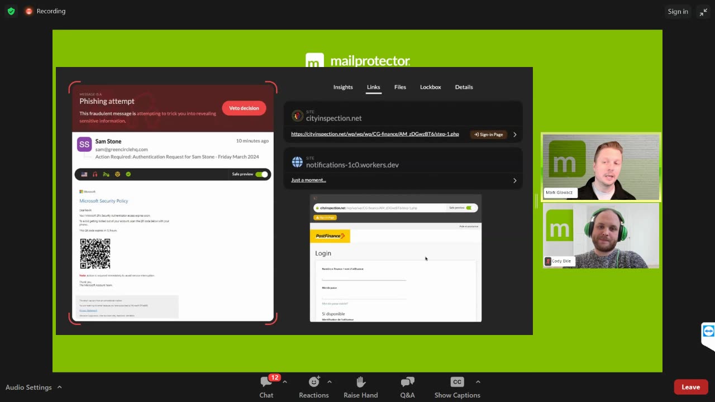Click the yellow Sign-in Page warning tag in the preview
The width and height of the screenshot is (715, 402).
pyautogui.click(x=325, y=217)
